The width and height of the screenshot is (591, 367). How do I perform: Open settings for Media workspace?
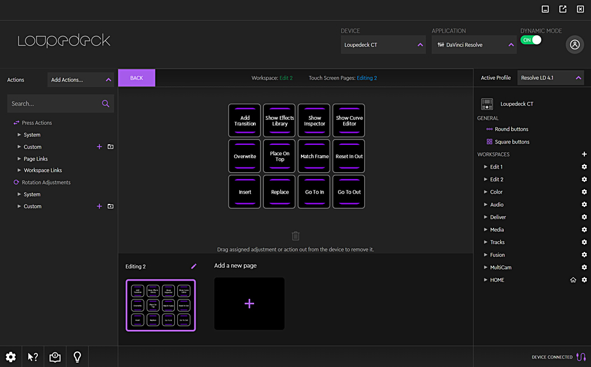pos(584,229)
